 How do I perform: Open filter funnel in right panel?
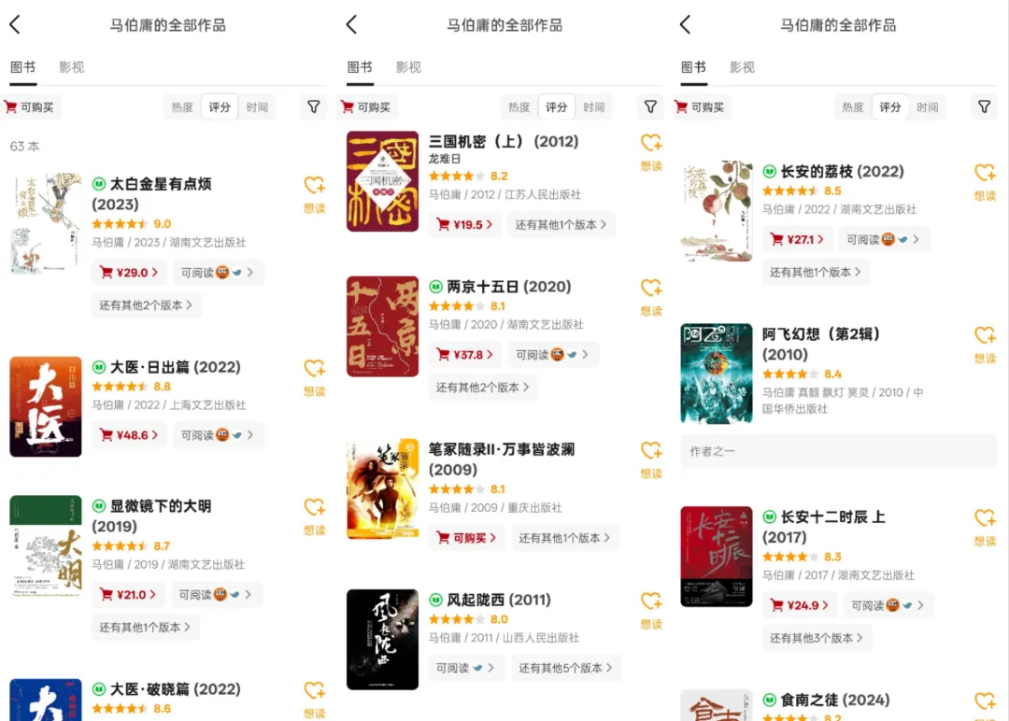click(x=984, y=106)
